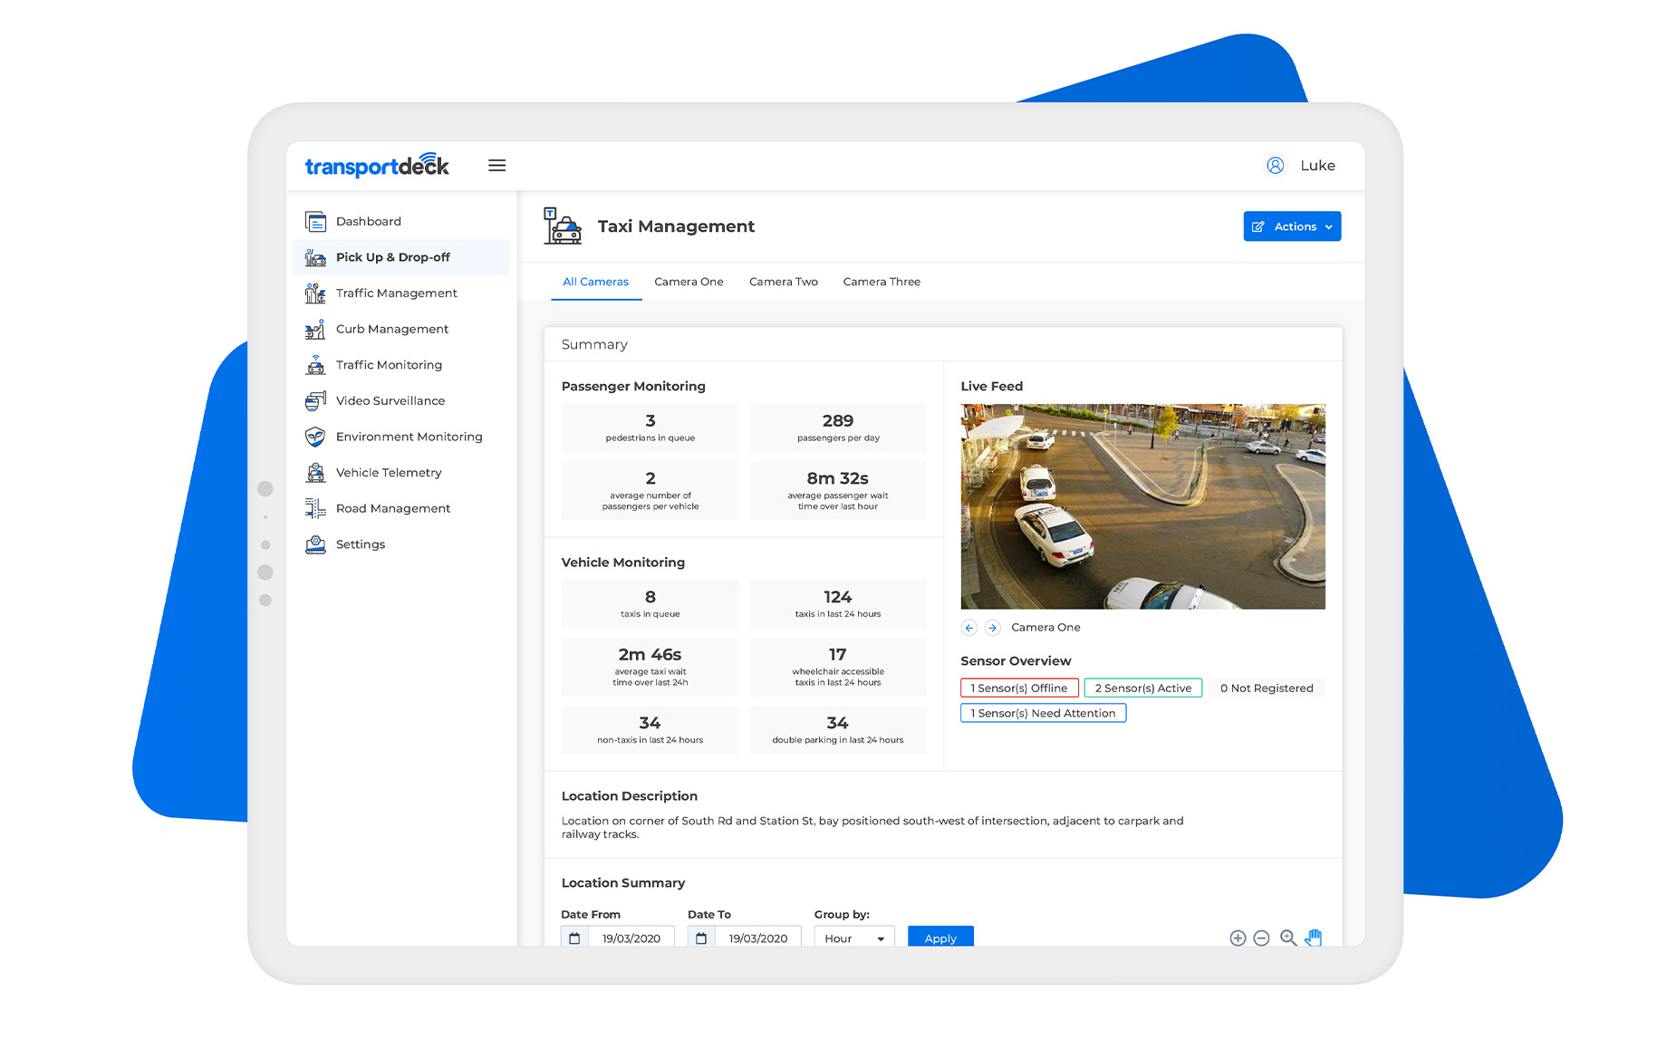
Task: Select the pan hand tool
Action: pyautogui.click(x=1315, y=939)
